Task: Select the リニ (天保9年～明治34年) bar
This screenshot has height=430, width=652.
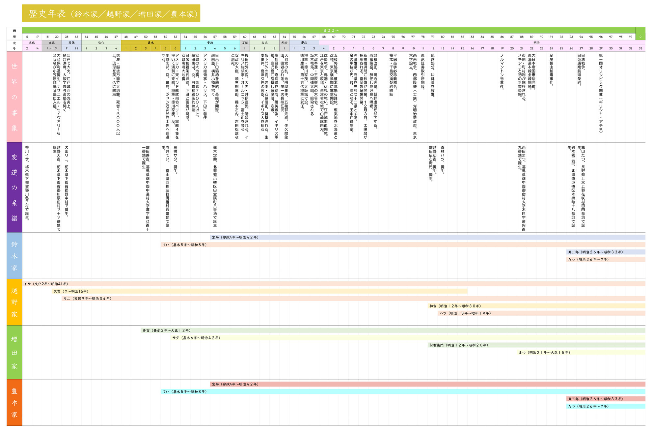Action: click(x=353, y=299)
